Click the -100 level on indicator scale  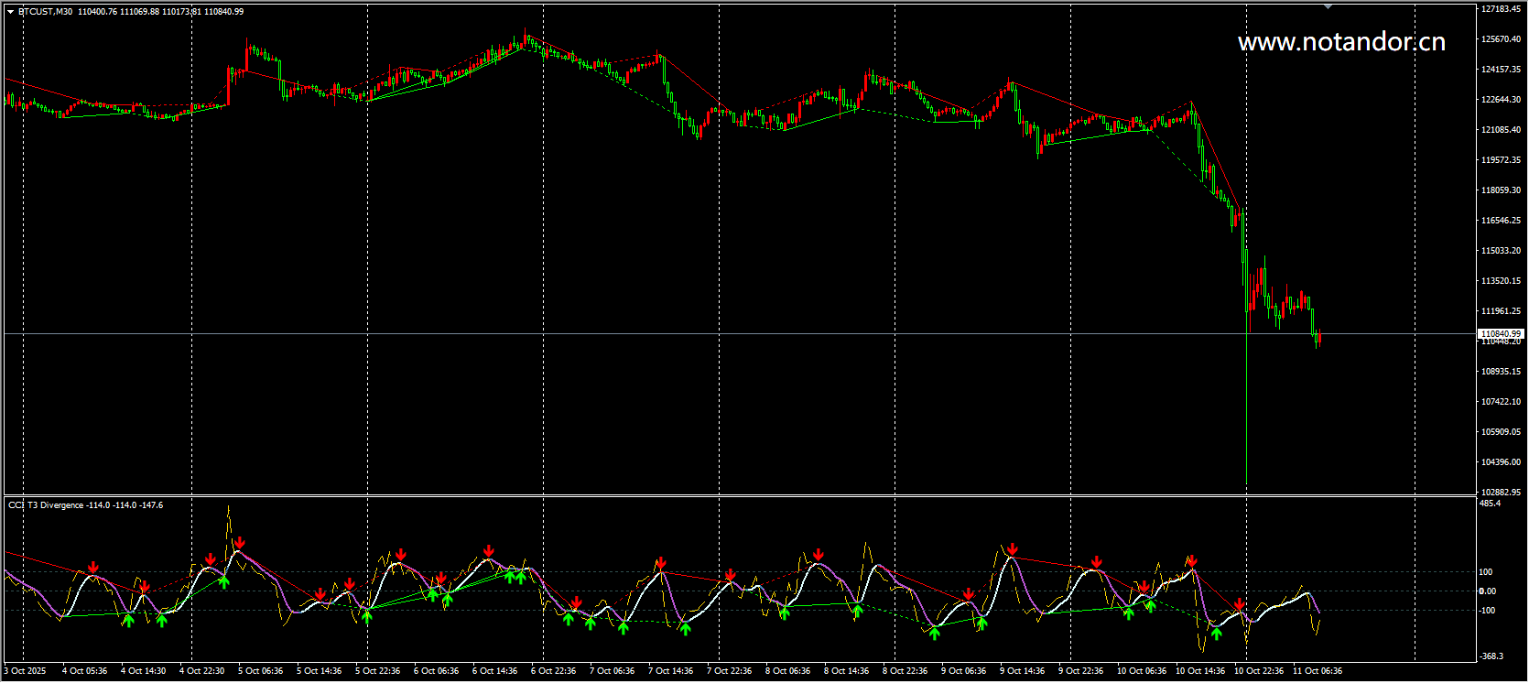1486,611
